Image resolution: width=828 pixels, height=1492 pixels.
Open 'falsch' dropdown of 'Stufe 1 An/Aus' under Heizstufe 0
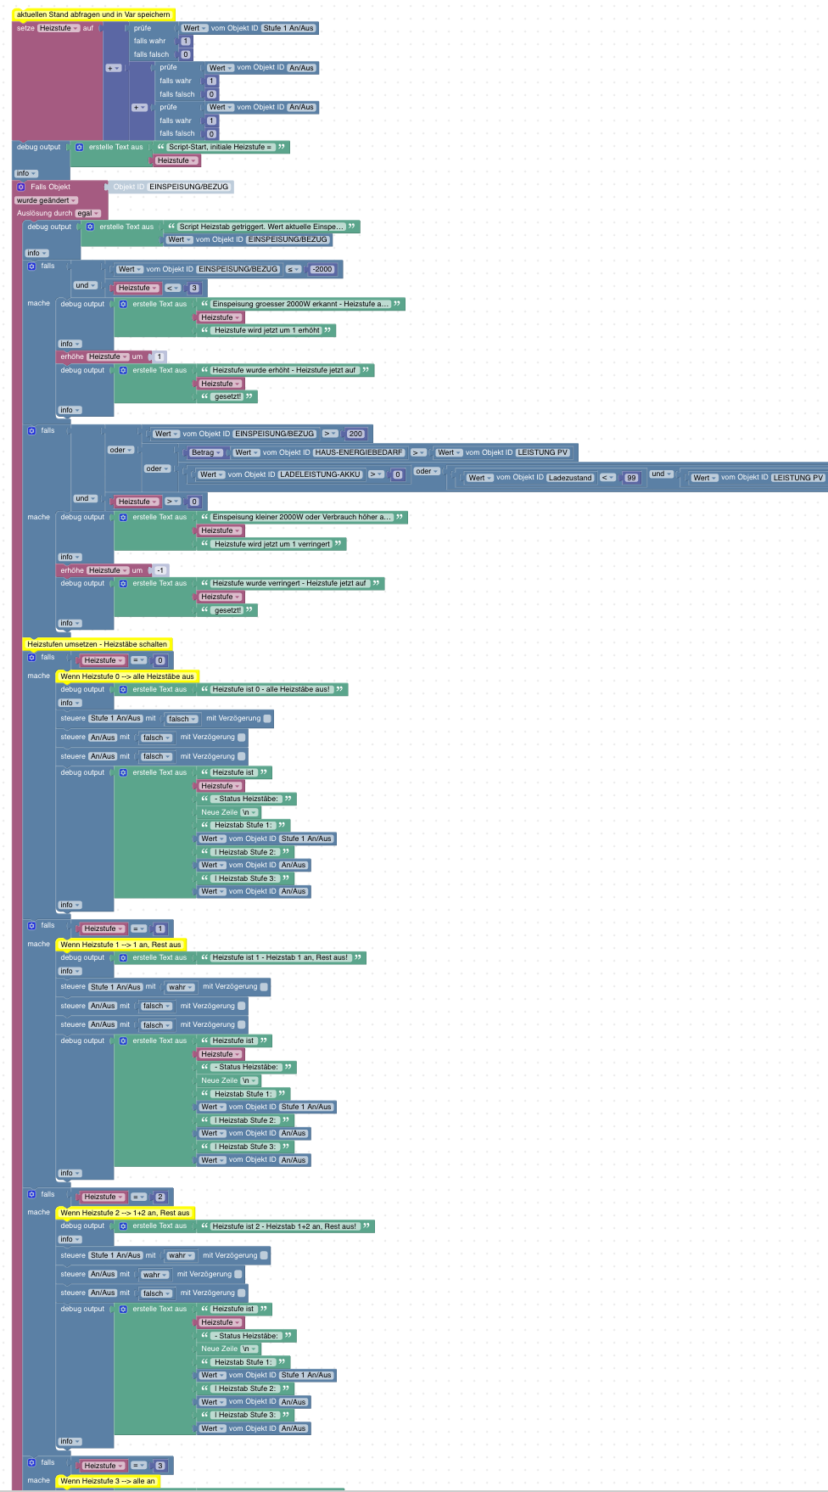coord(182,719)
